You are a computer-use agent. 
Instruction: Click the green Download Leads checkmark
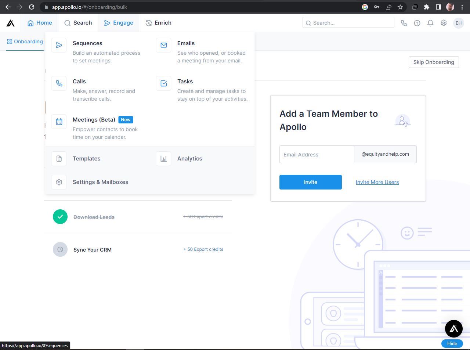click(60, 217)
